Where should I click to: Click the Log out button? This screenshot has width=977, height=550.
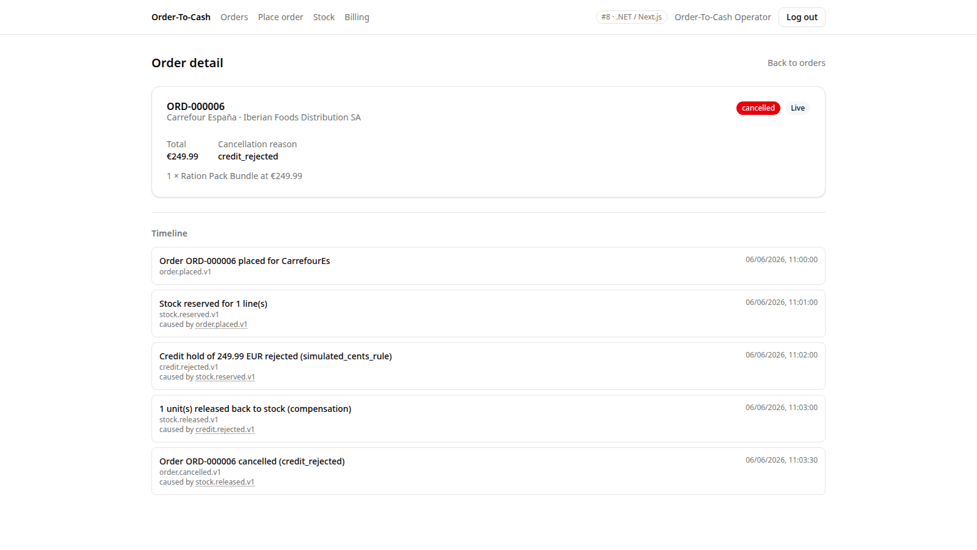(x=802, y=17)
